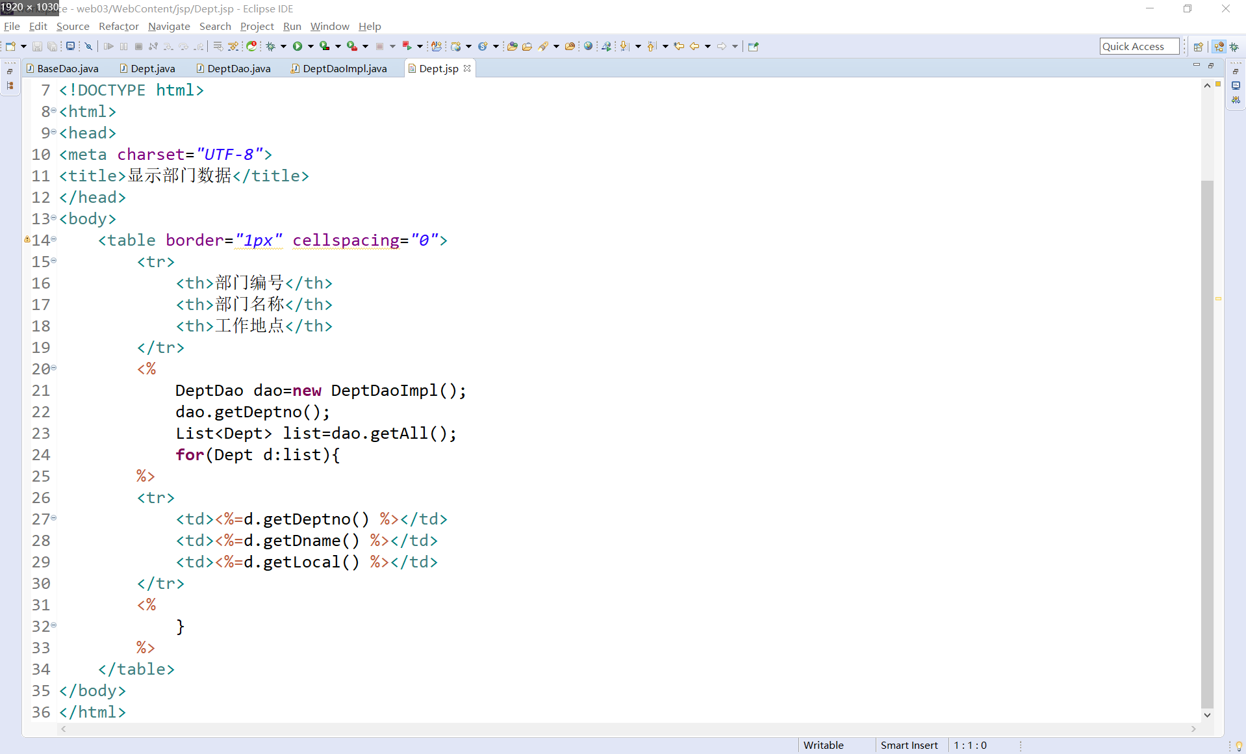Click the scroll down arrow of the editor

click(1207, 715)
